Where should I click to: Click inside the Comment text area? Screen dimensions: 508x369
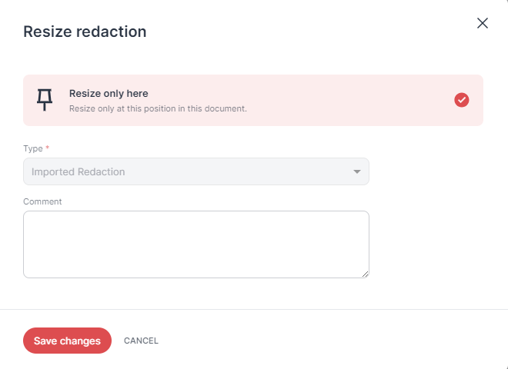pos(196,244)
